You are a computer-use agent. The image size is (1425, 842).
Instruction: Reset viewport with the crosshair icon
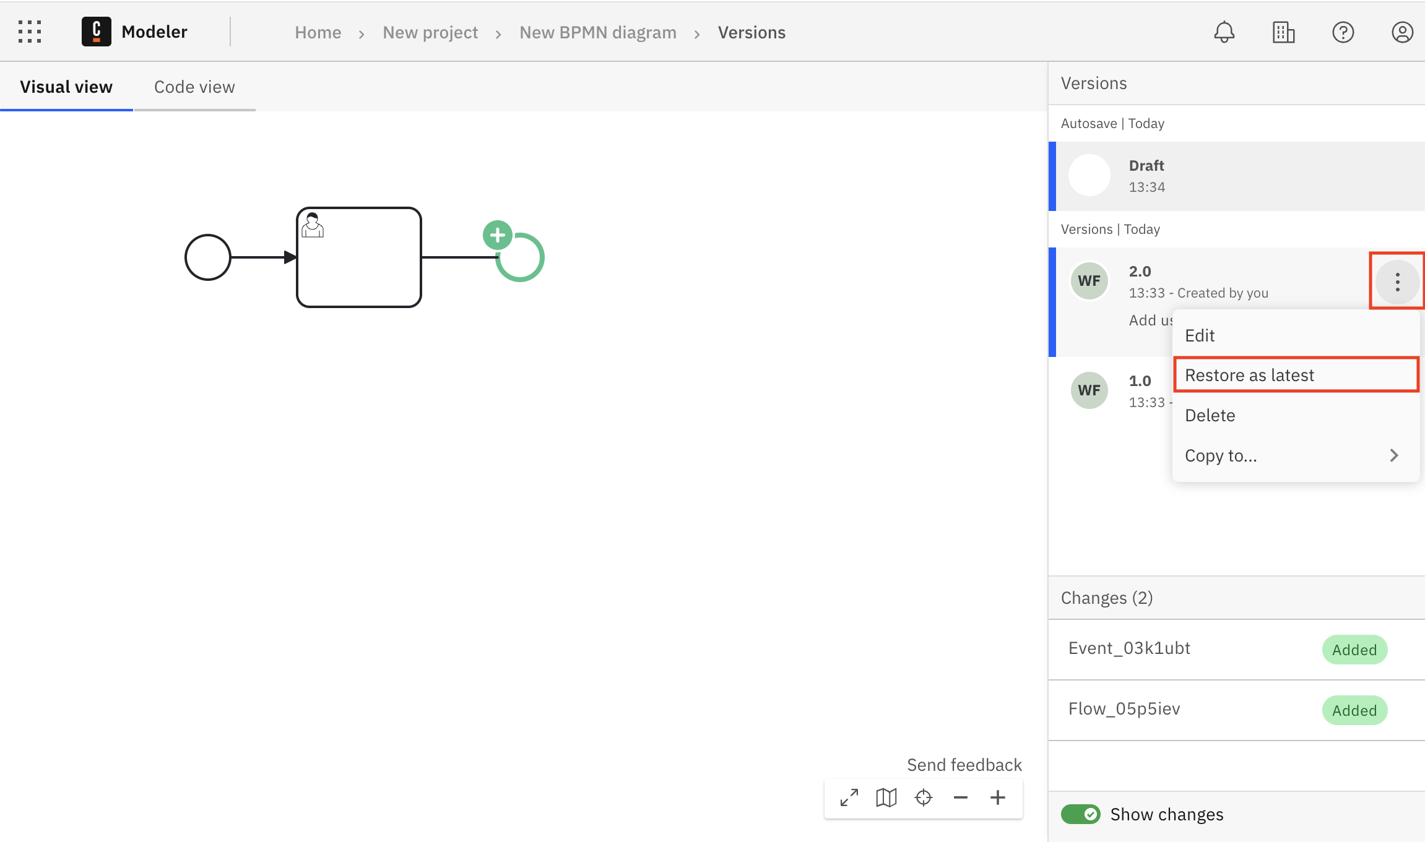[x=924, y=797]
